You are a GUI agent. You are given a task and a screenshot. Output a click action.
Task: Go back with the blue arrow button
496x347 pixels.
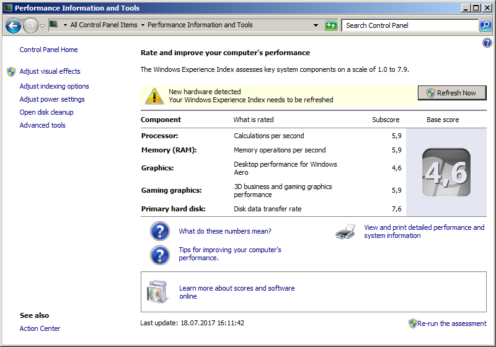point(13,25)
